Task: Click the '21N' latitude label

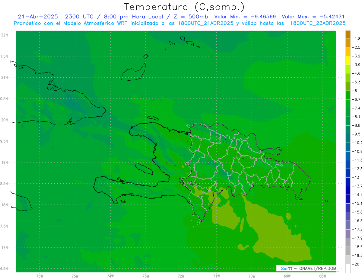Action: [x=5, y=78]
